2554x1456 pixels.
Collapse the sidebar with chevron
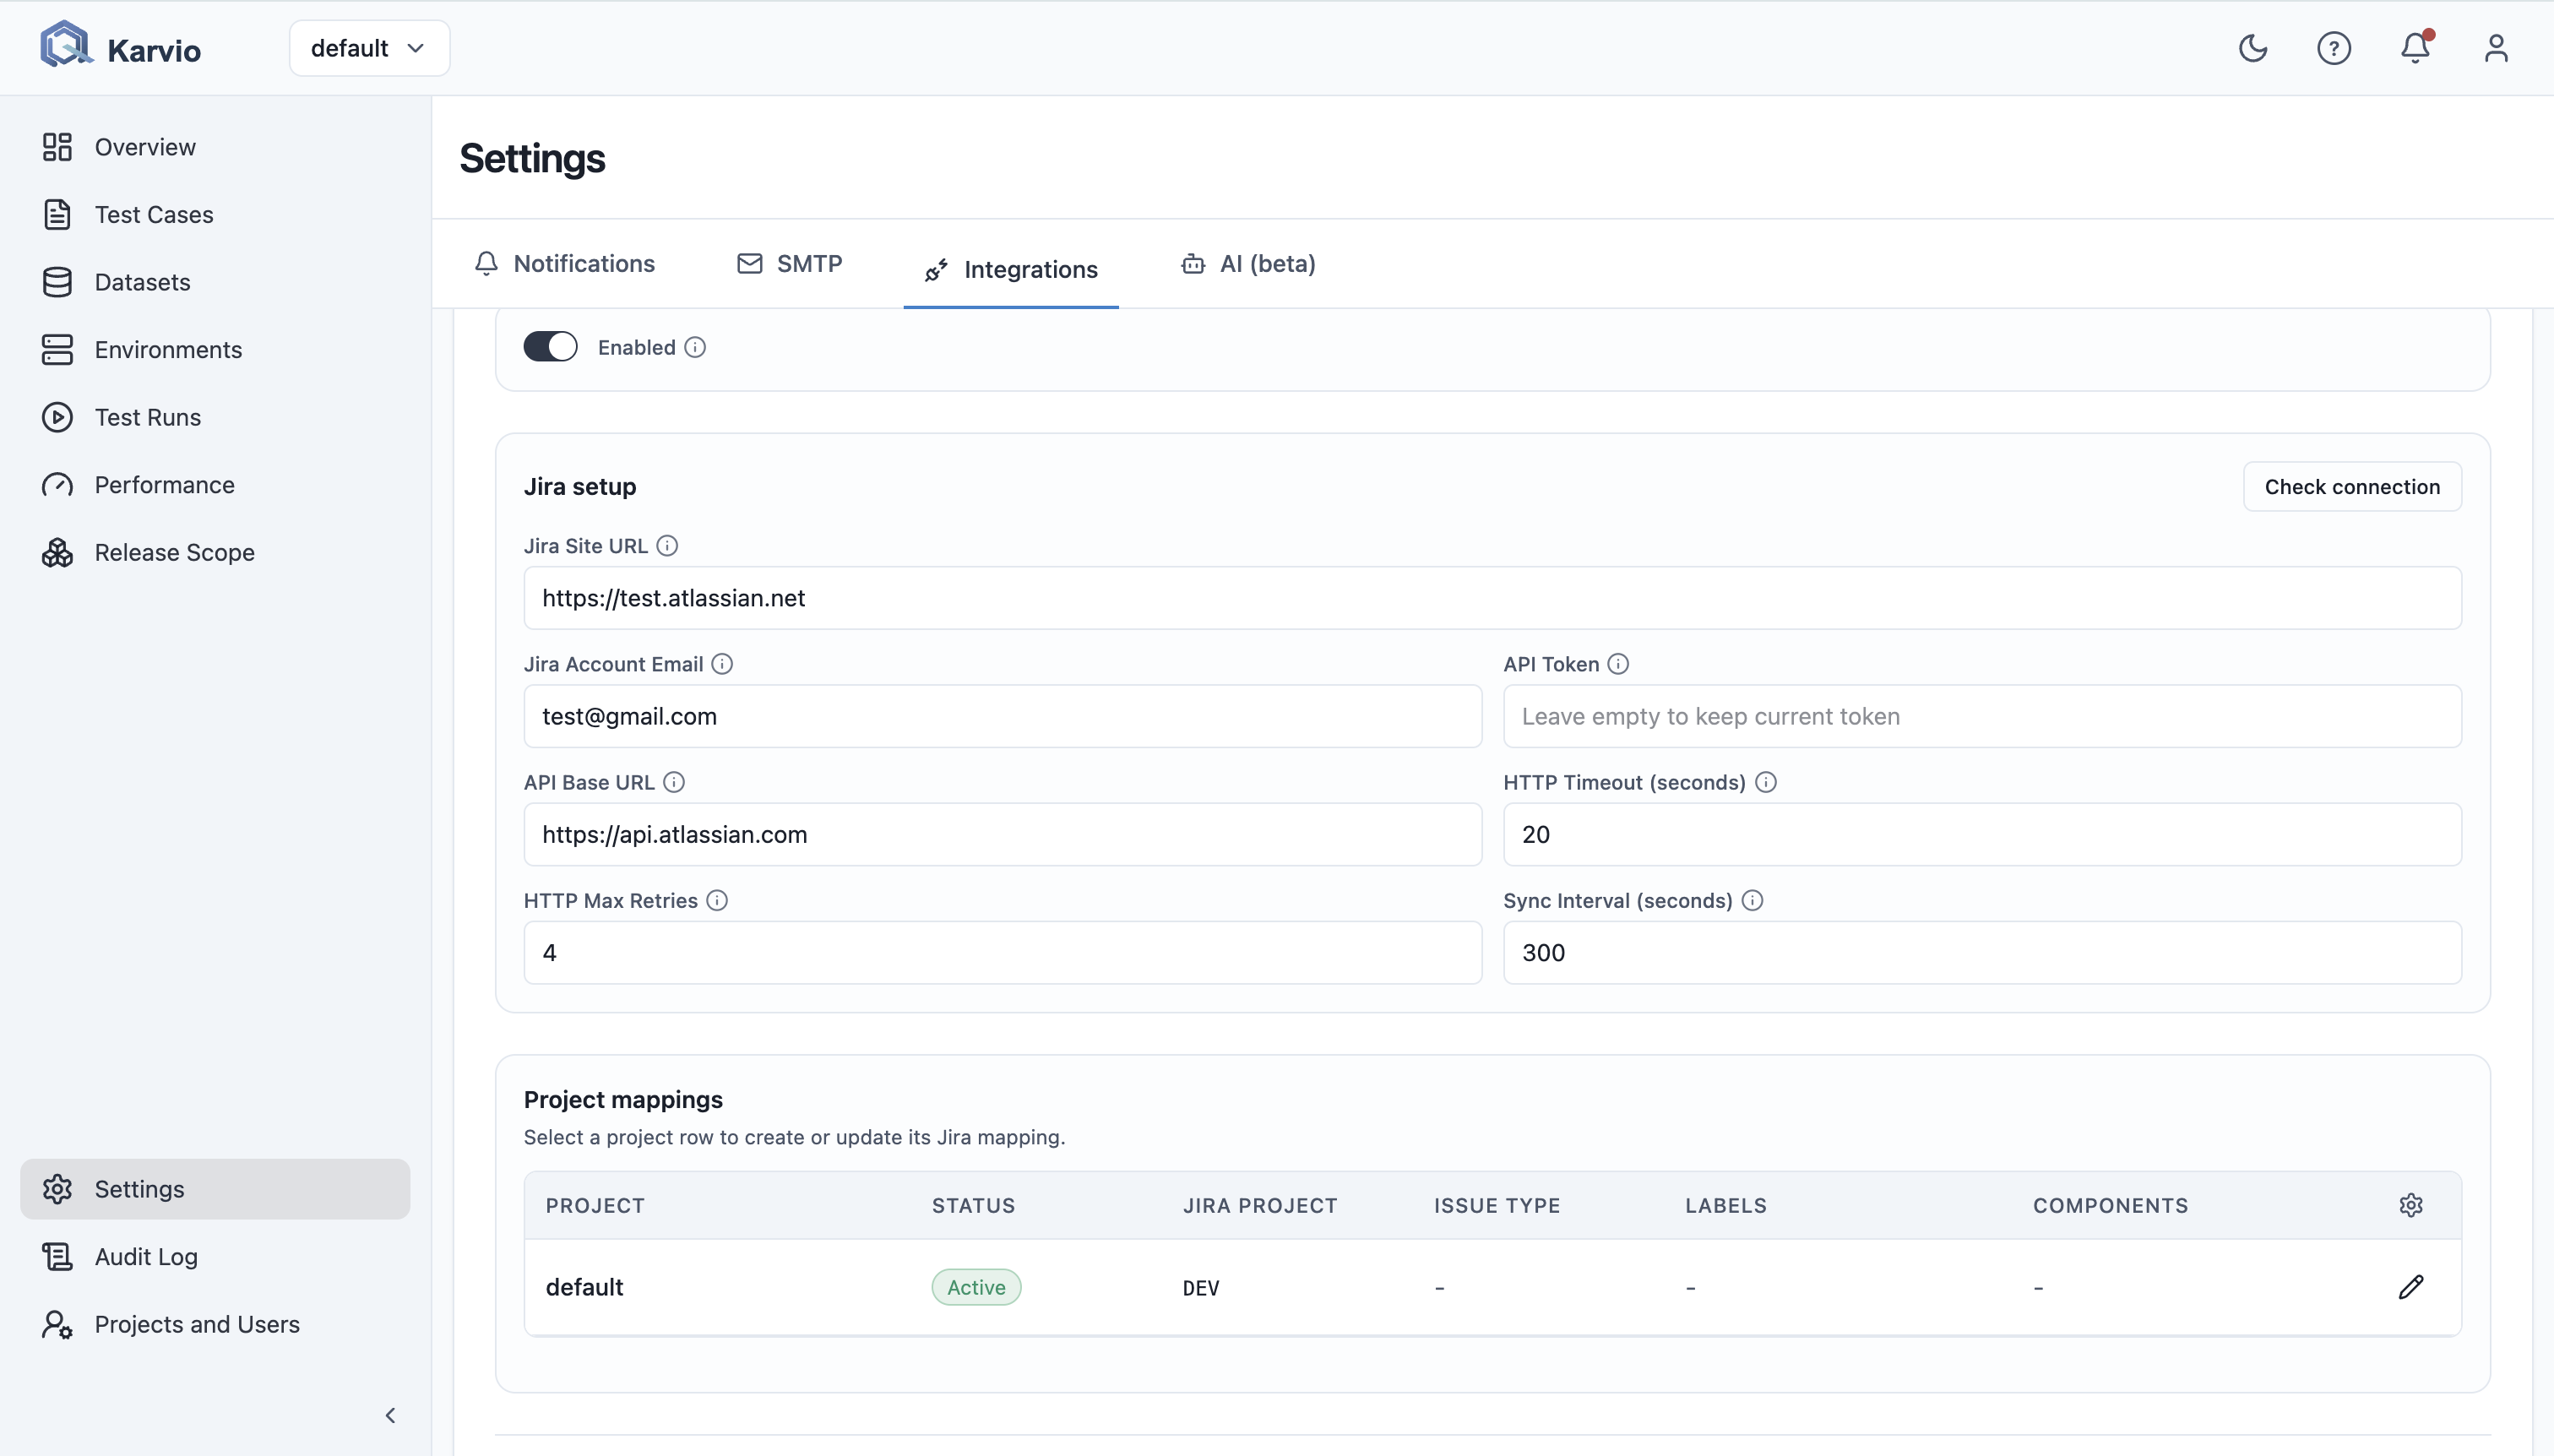[390, 1415]
